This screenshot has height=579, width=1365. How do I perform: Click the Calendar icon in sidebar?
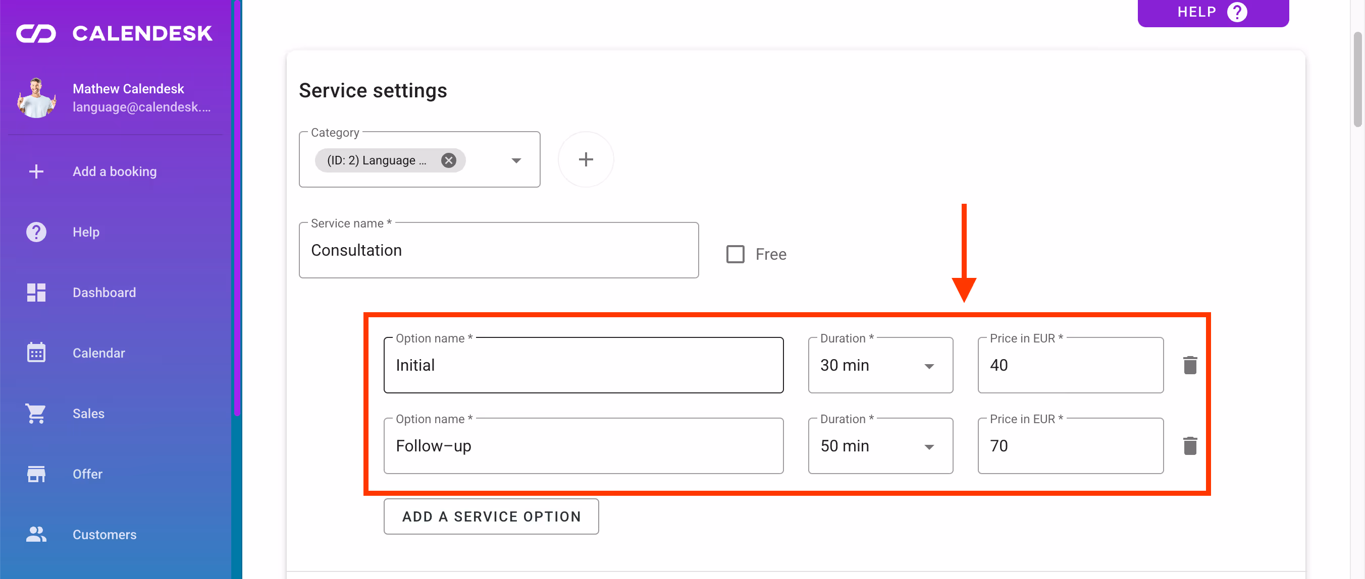click(36, 353)
